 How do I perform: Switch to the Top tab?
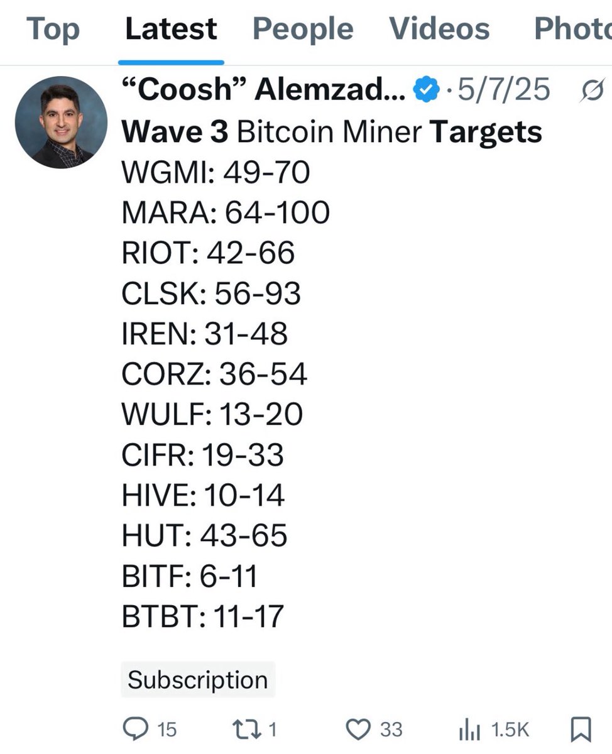click(x=53, y=30)
